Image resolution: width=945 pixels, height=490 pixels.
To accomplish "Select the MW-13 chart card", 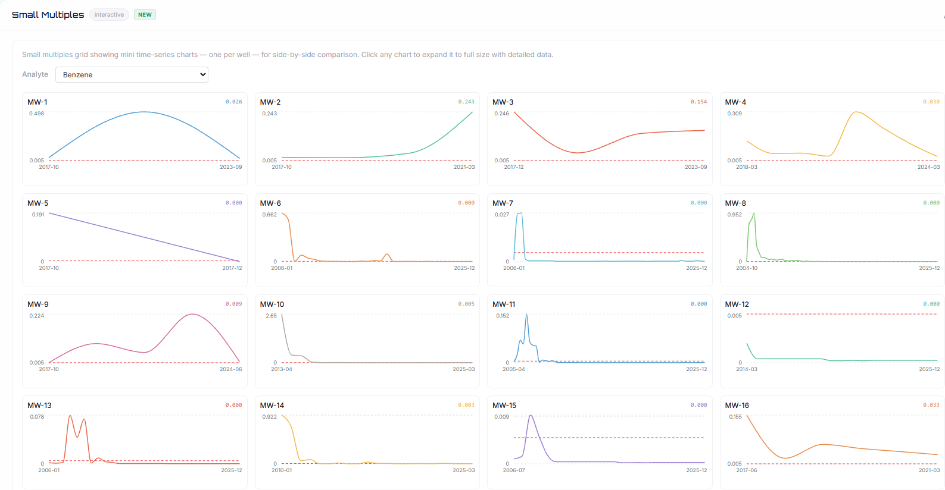I will click(x=135, y=442).
